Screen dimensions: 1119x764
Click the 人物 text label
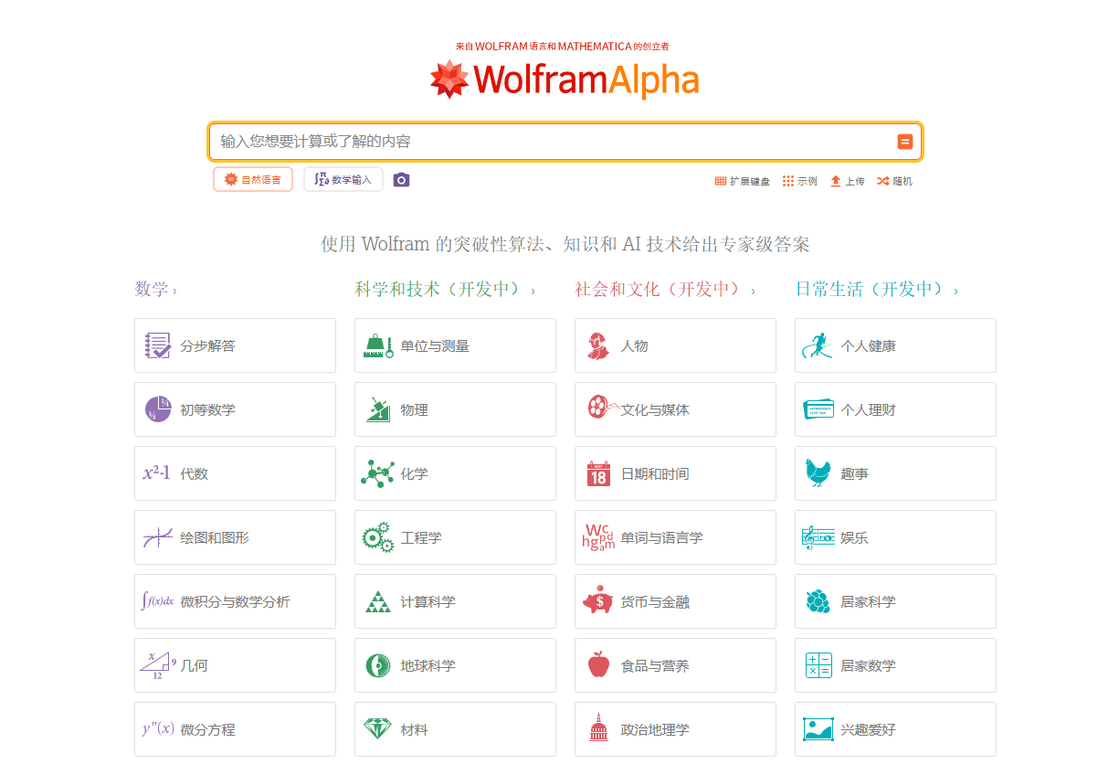click(634, 346)
